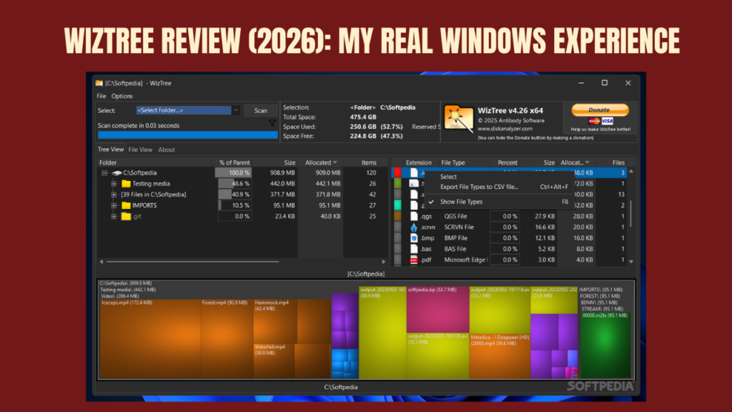
Task: Click the .git folder icon
Action: click(126, 216)
